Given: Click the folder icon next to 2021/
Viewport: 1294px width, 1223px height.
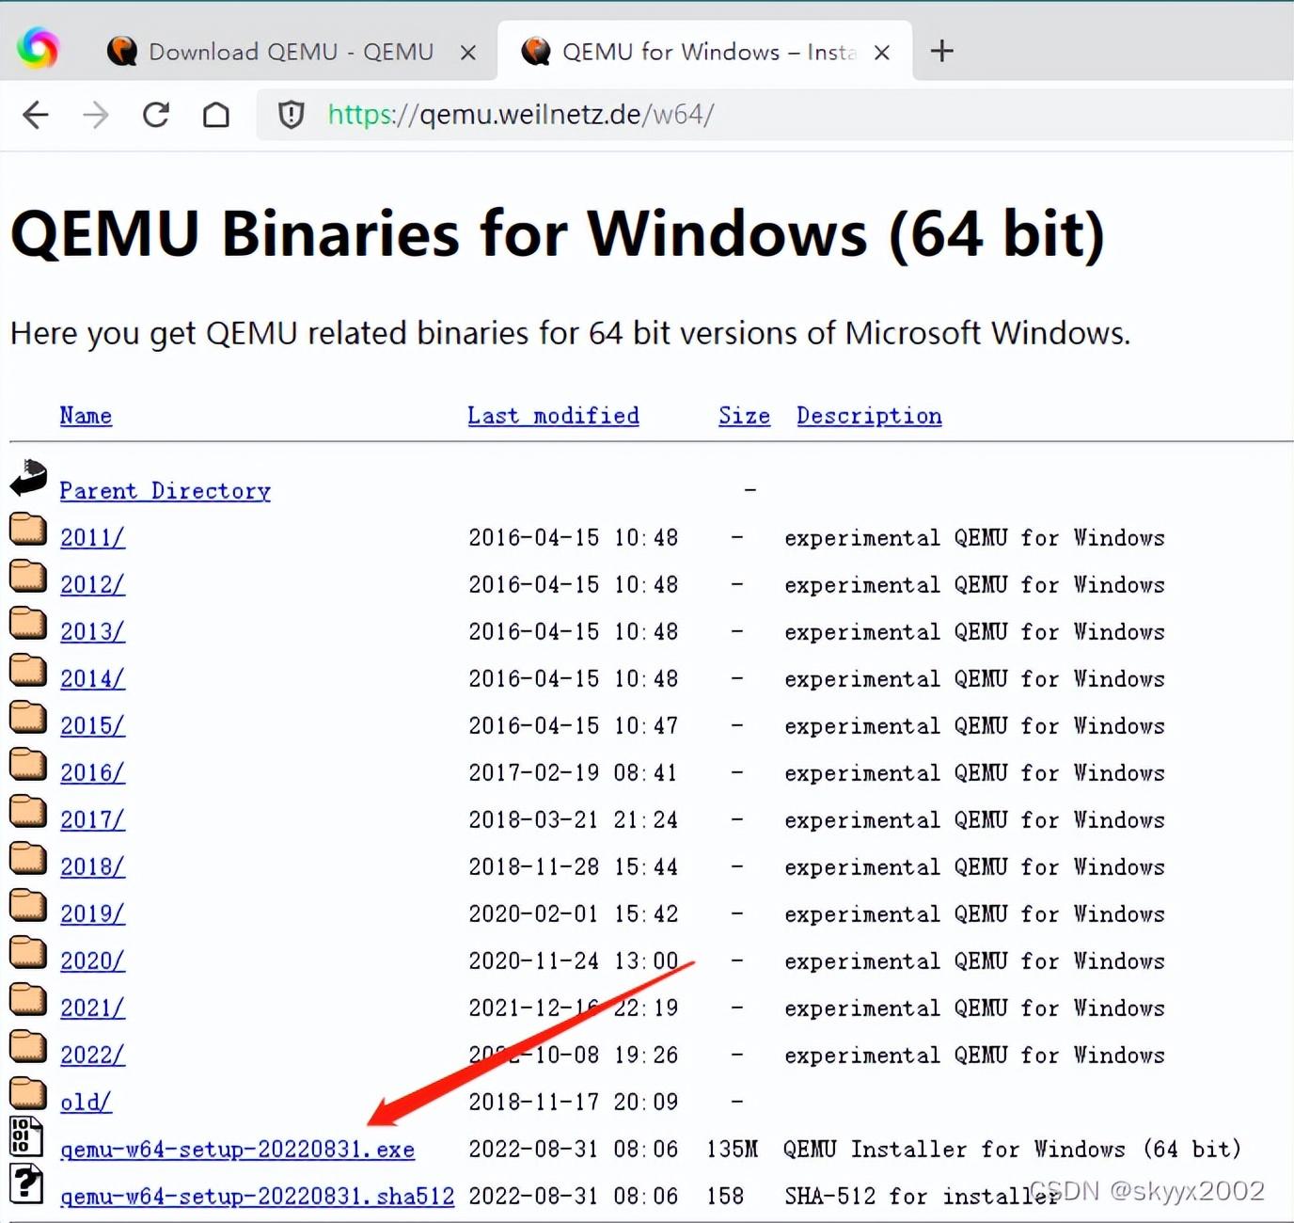Looking at the screenshot, I should click(28, 999).
